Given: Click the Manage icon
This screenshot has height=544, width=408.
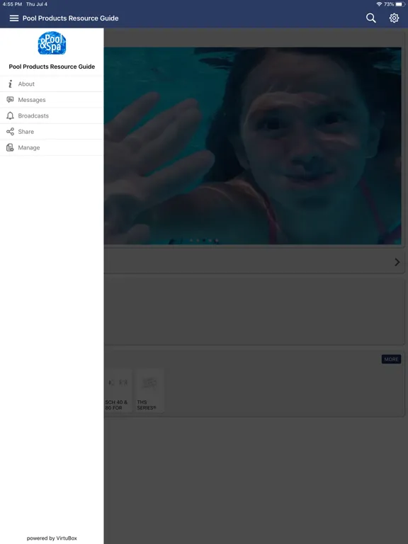Looking at the screenshot, I should 10,147.
